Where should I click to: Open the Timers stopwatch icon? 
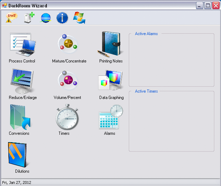(67, 119)
